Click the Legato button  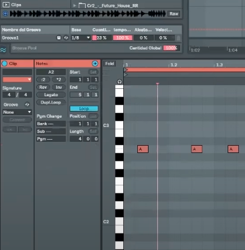(51, 95)
